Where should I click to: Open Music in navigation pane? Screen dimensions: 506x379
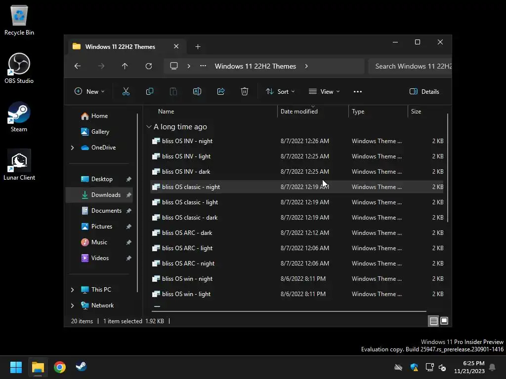(99, 242)
